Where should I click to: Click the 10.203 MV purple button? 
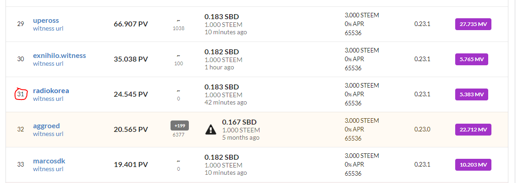(473, 165)
